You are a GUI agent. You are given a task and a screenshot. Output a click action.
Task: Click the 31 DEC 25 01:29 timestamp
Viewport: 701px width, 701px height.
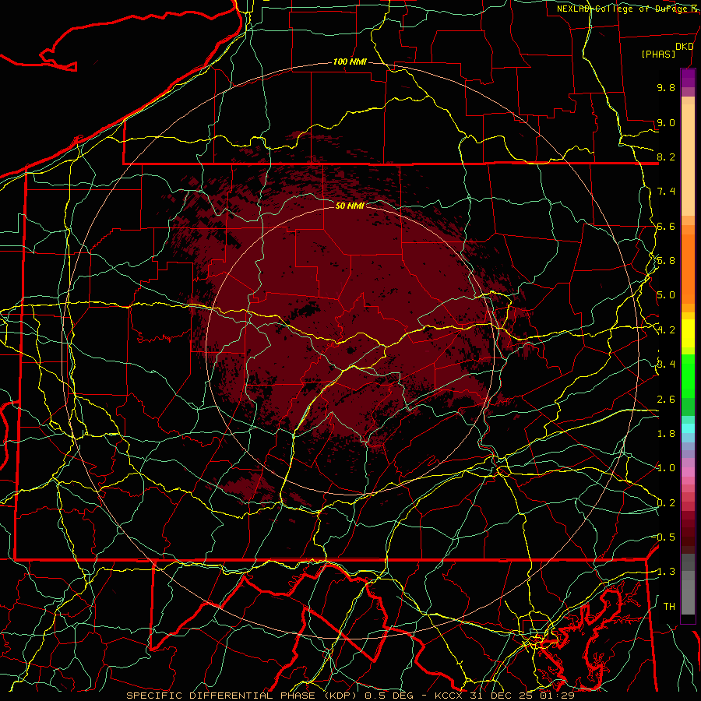click(x=522, y=696)
